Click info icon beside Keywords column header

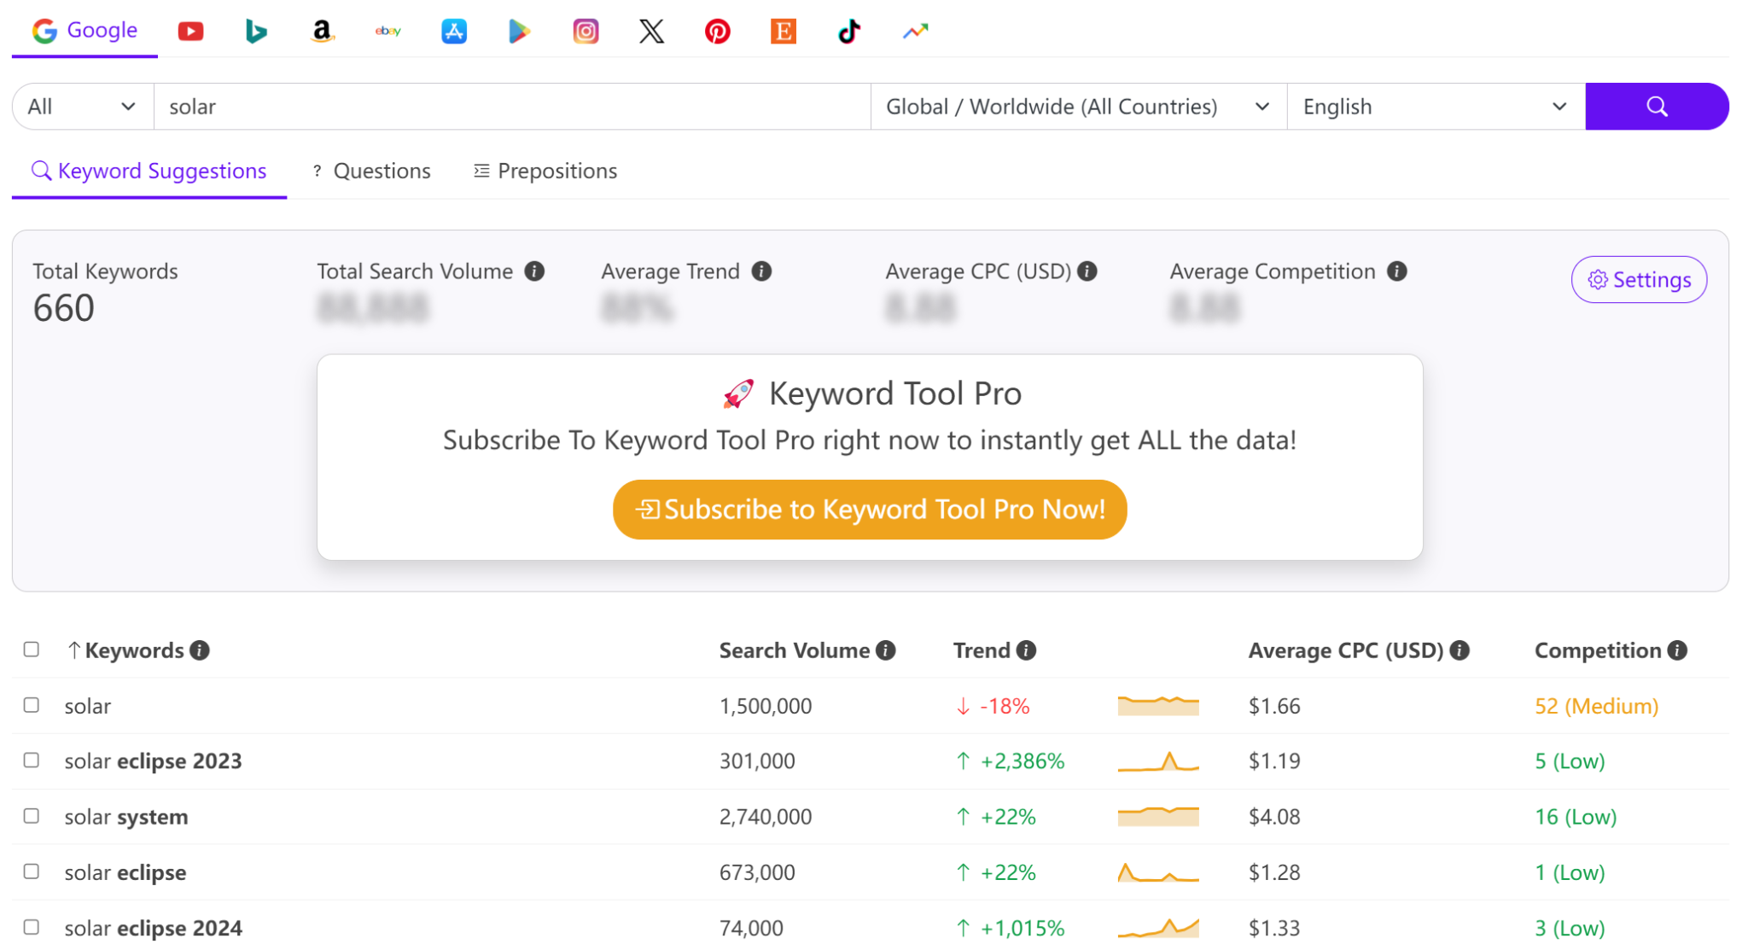point(200,650)
